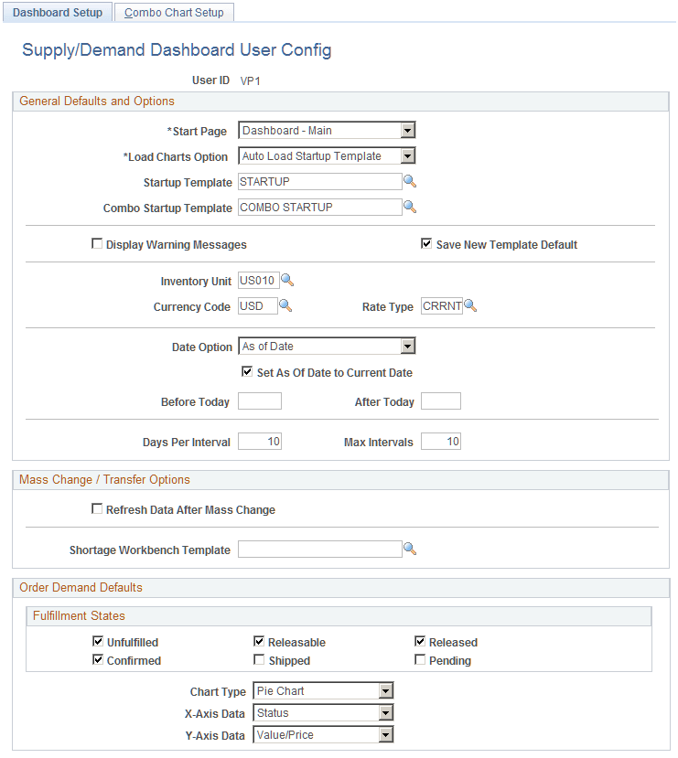
Task: Open the Shortage Workbench Template lookup icon
Action: [x=409, y=550]
